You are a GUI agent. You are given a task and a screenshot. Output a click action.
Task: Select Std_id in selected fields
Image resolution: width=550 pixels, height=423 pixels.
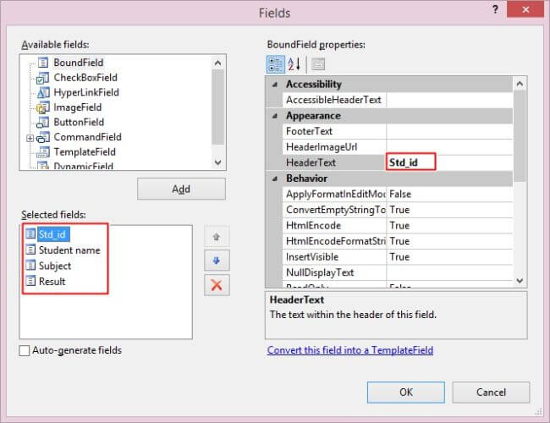point(52,234)
